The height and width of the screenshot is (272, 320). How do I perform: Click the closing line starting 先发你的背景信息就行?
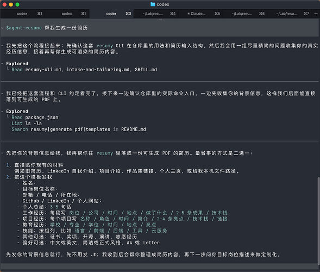(143, 255)
